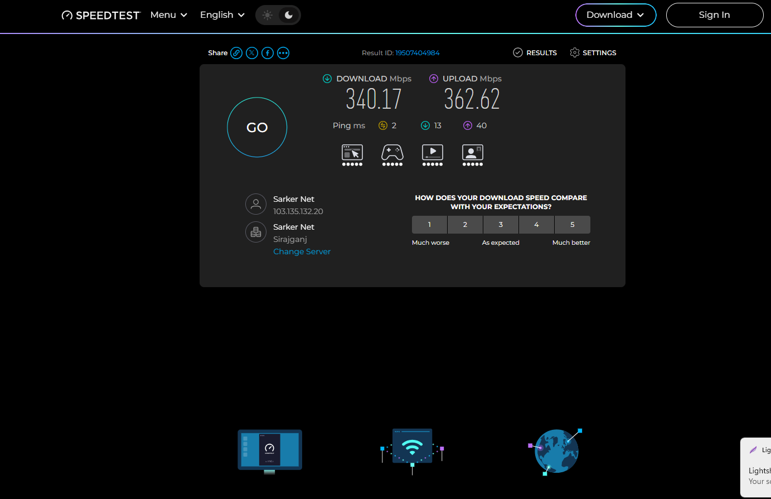Start test with GO button
This screenshot has width=771, height=499.
(x=257, y=128)
